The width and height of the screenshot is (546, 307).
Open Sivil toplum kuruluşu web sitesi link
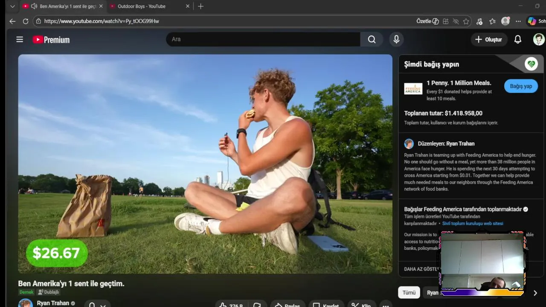pos(473,223)
